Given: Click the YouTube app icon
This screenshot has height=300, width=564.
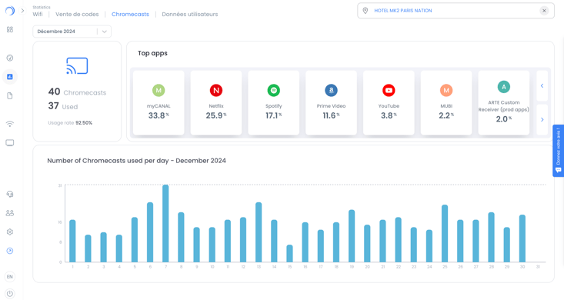Looking at the screenshot, I should pos(389,90).
